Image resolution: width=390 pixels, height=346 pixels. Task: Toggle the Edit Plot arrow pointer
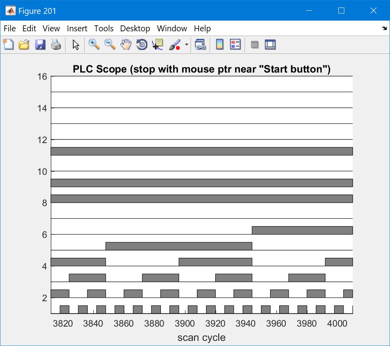click(76, 45)
